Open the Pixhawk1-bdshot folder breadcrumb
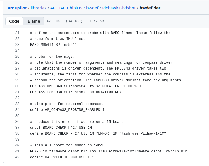The height and width of the screenshot is (166, 209). pos(119,8)
